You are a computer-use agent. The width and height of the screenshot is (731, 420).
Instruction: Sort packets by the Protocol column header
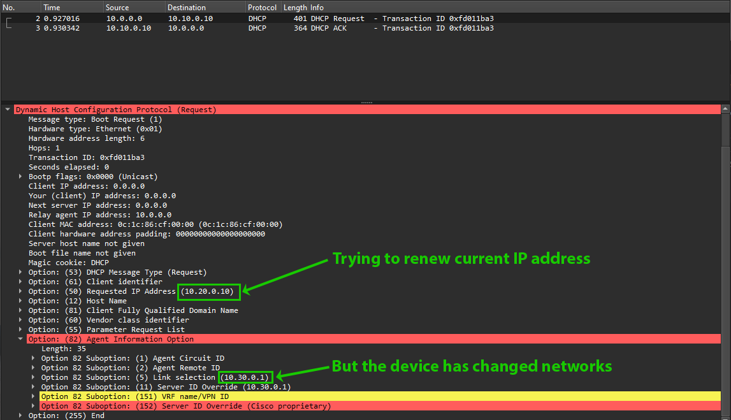click(263, 8)
